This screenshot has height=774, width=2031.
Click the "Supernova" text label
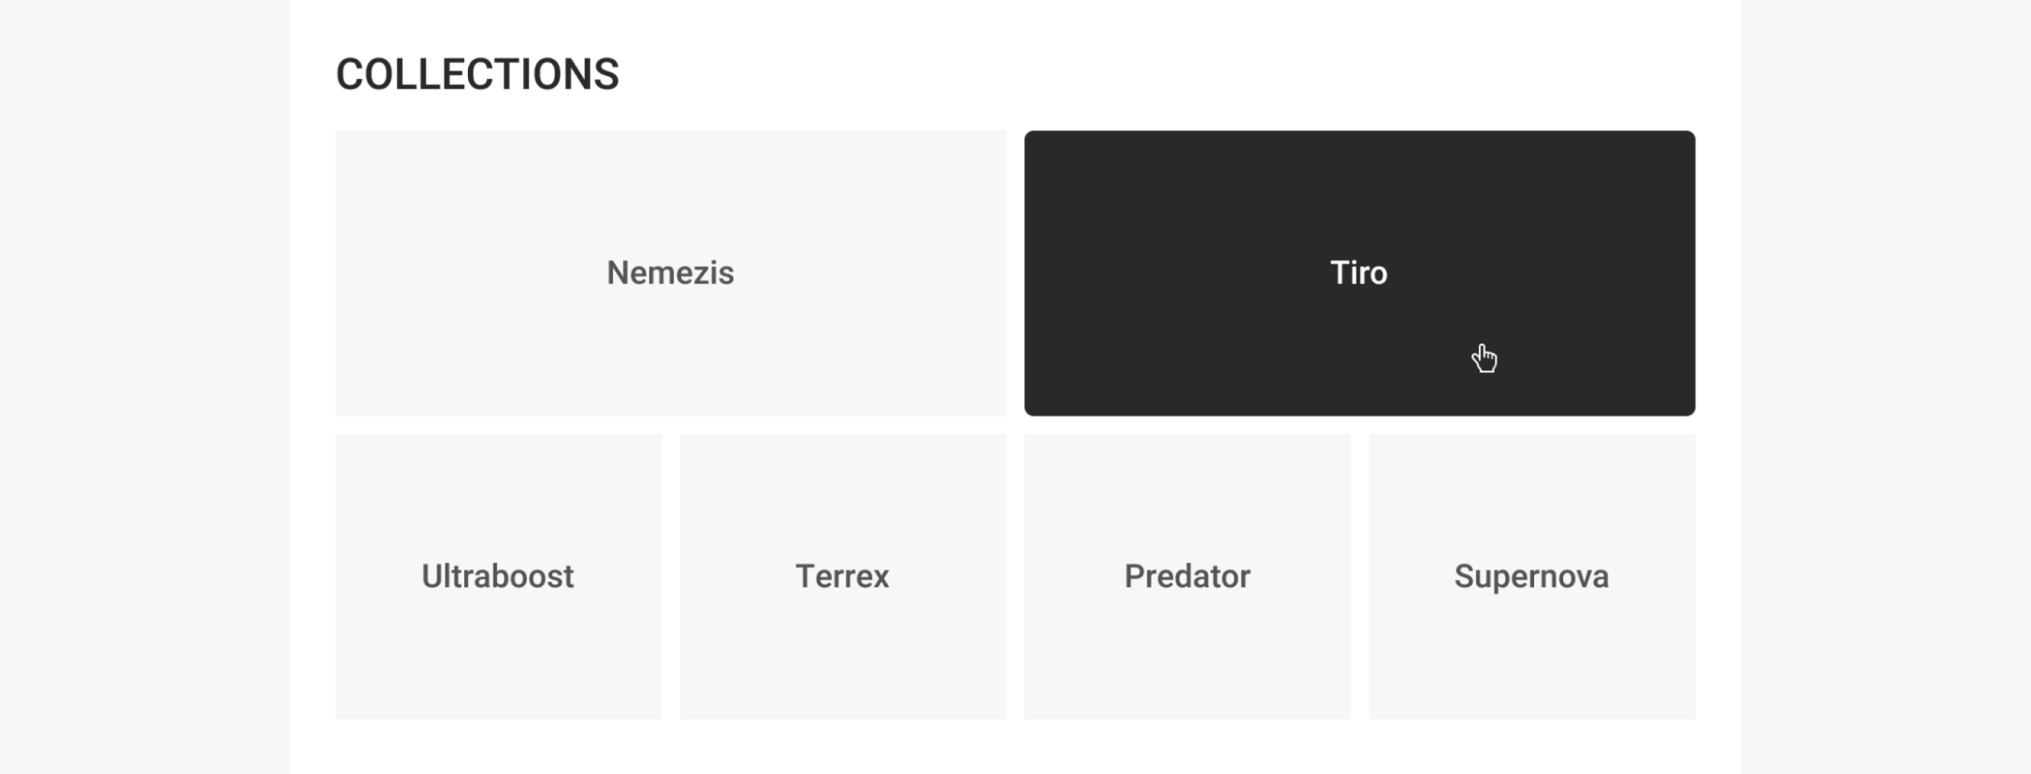[1531, 576]
